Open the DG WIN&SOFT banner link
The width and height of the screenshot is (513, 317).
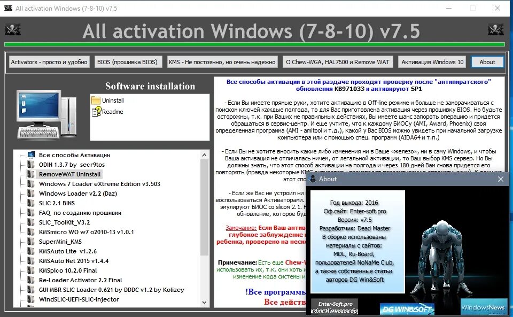pos(407,309)
